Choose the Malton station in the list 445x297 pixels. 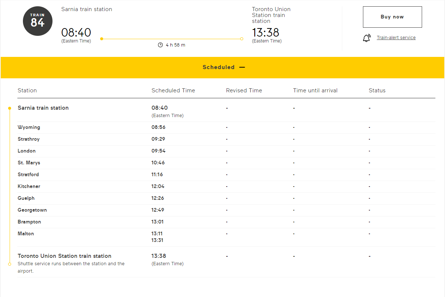[x=26, y=234]
